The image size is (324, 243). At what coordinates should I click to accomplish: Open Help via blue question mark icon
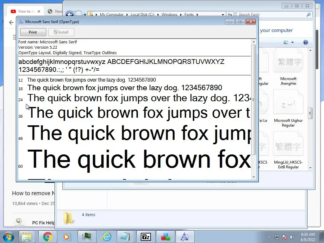305,42
